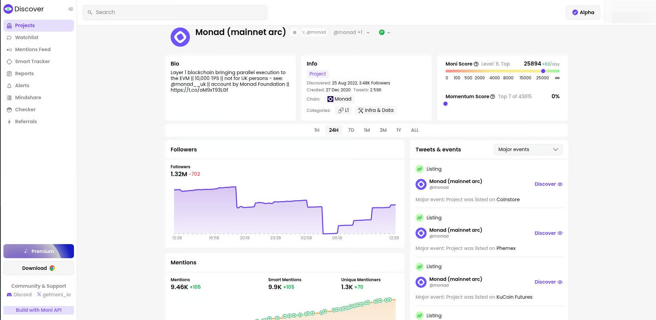656x320 pixels.
Task: Select the 1H time range
Action: 316,130
